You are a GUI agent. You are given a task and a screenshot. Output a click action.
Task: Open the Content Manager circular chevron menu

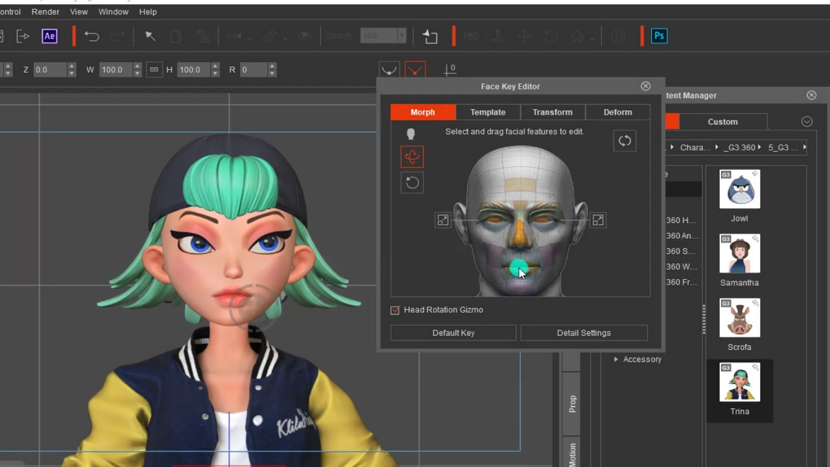pyautogui.click(x=807, y=121)
